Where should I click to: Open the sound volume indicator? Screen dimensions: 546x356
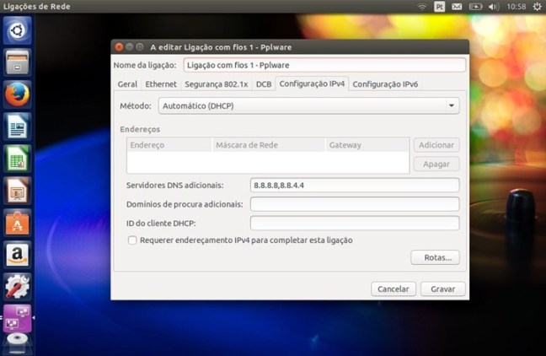pyautogui.click(x=495, y=7)
